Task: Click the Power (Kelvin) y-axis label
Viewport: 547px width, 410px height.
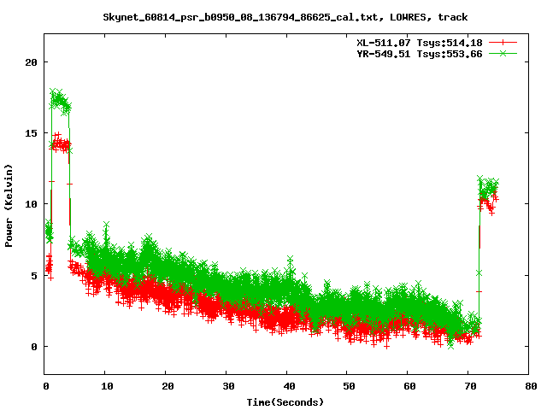Action: point(9,205)
